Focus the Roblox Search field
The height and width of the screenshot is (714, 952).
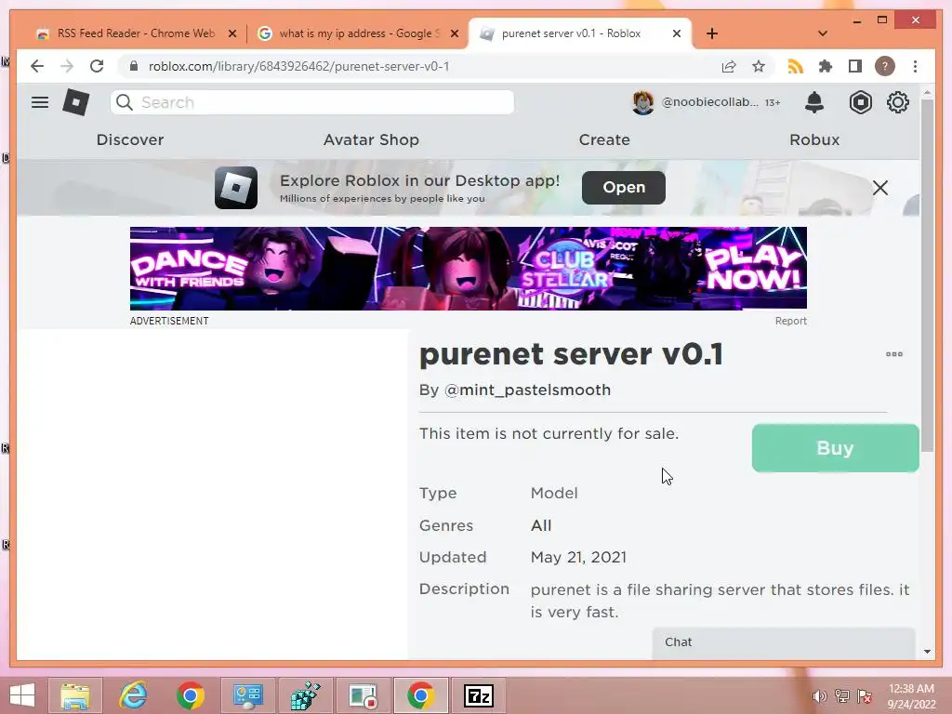coord(312,102)
